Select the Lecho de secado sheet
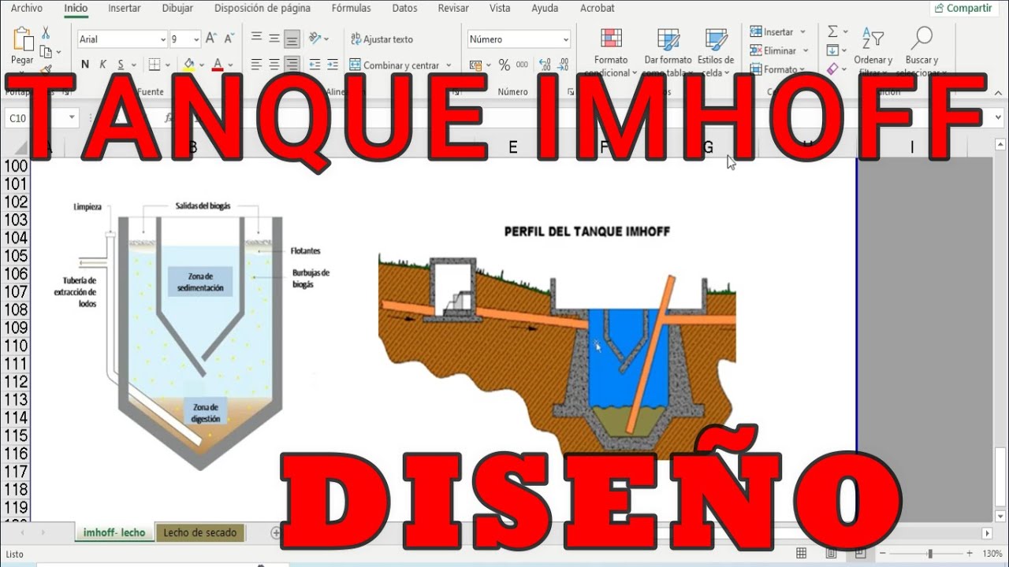 pos(200,532)
